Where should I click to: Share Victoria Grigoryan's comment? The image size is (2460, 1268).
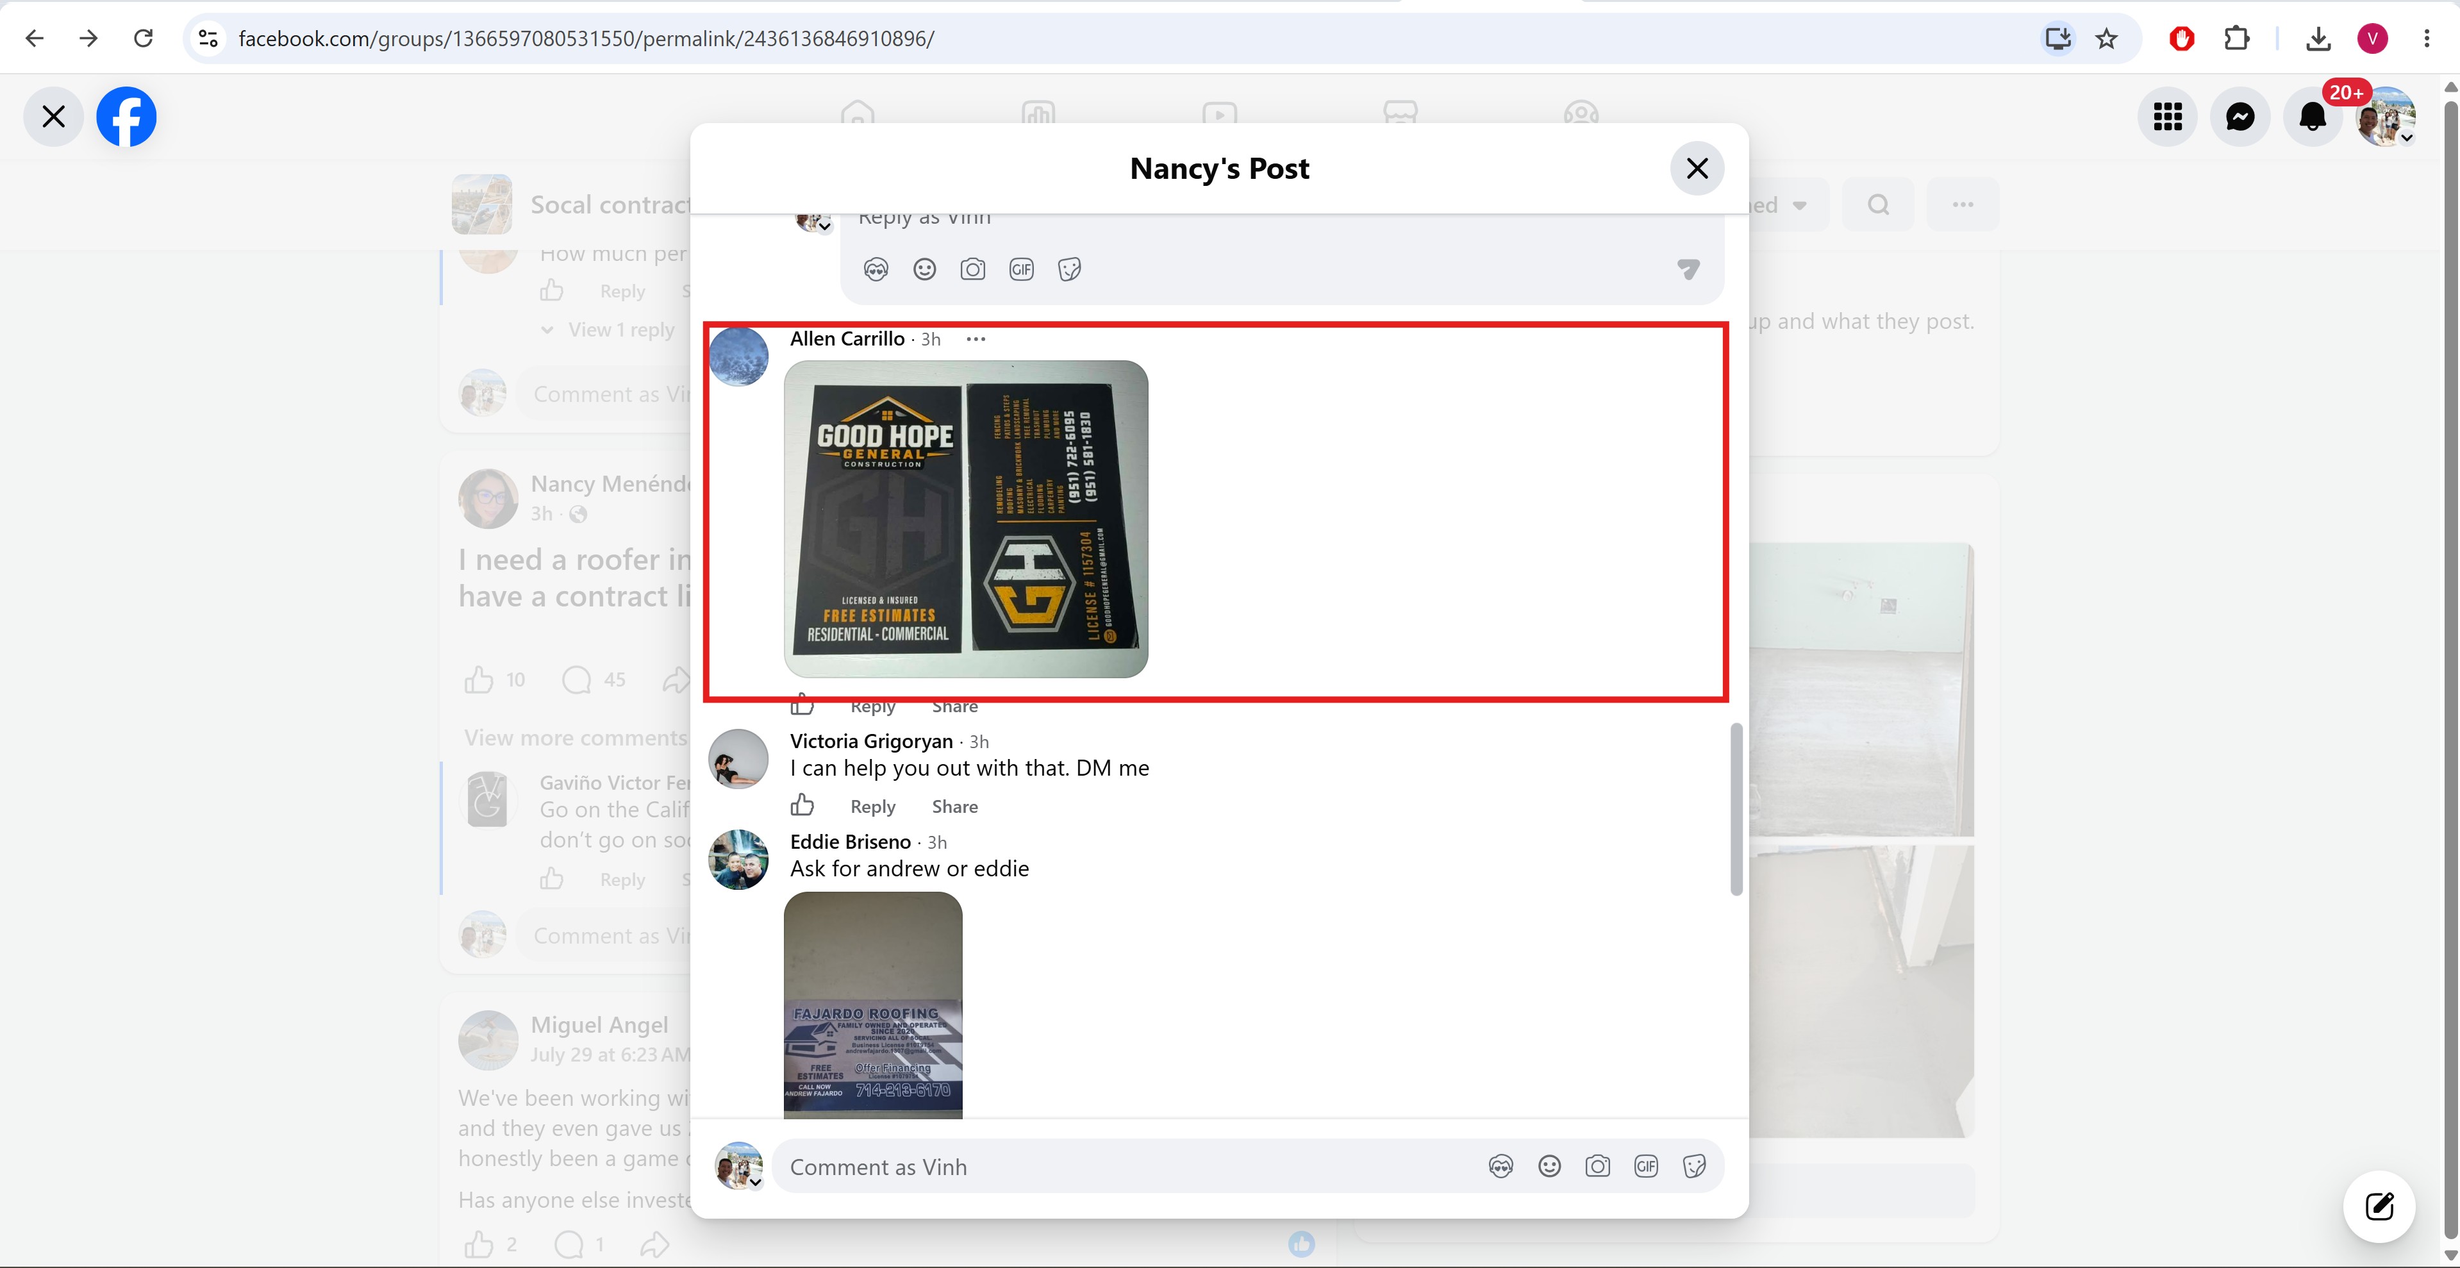click(955, 807)
